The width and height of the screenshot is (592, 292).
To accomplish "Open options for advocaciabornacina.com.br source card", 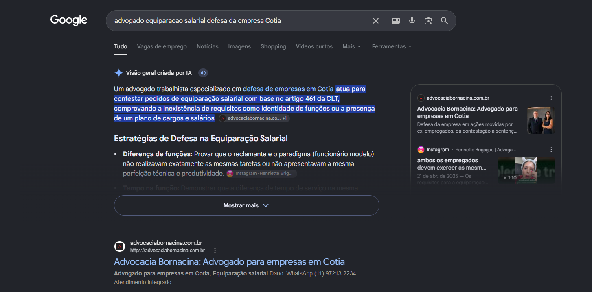I will 551,98.
